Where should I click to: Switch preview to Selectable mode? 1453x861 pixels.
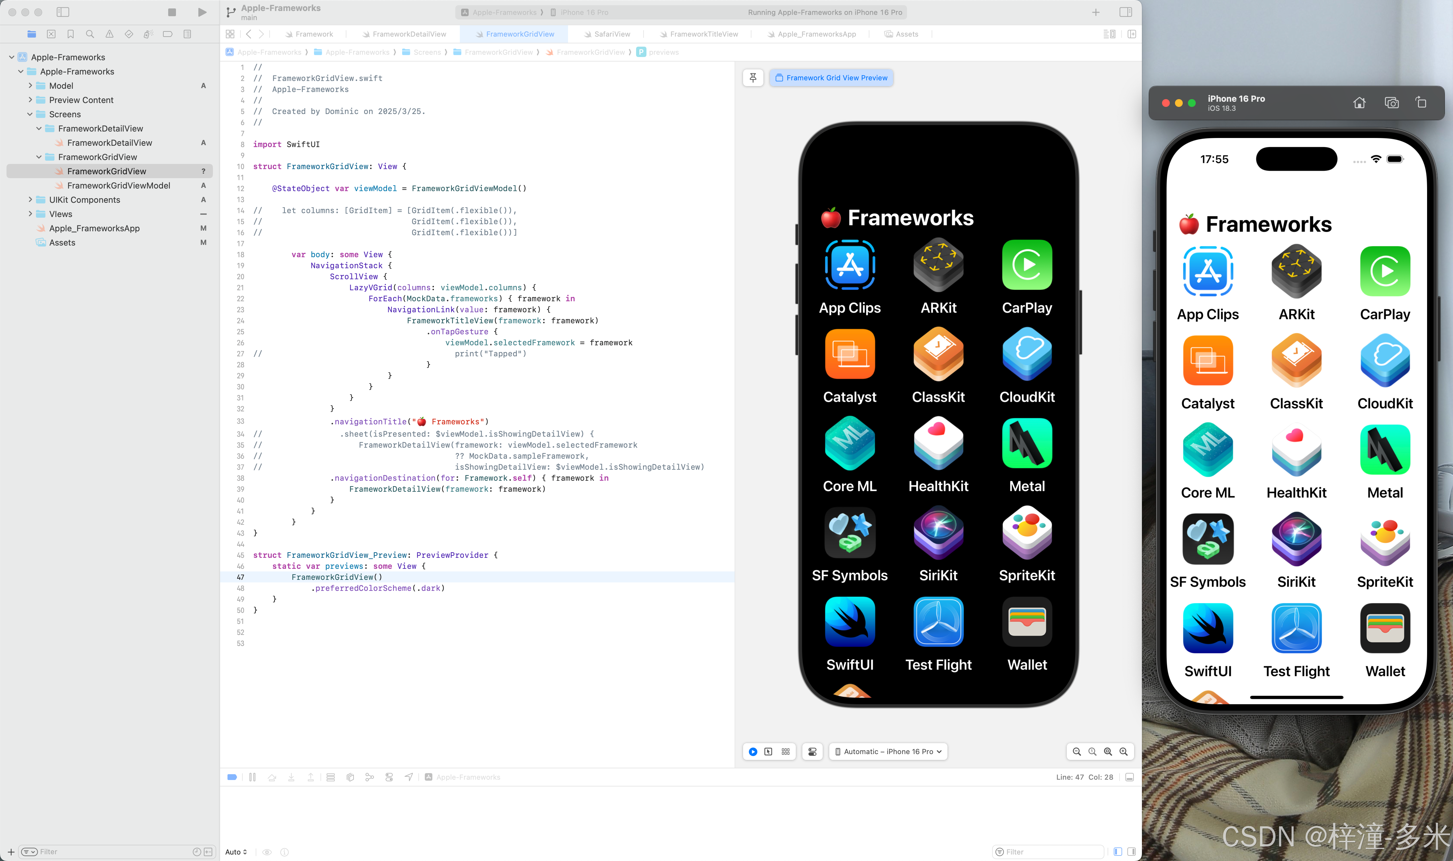coord(768,751)
